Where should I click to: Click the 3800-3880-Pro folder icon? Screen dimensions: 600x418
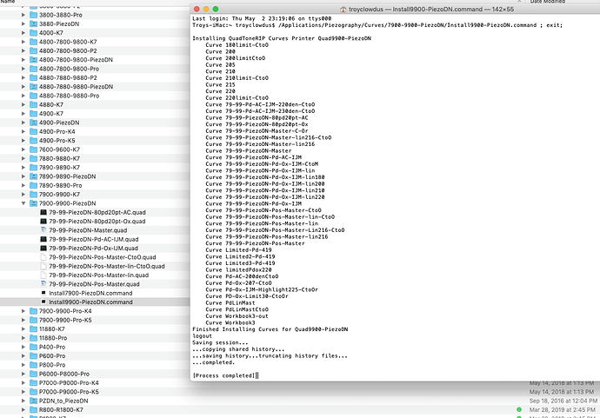(x=33, y=15)
